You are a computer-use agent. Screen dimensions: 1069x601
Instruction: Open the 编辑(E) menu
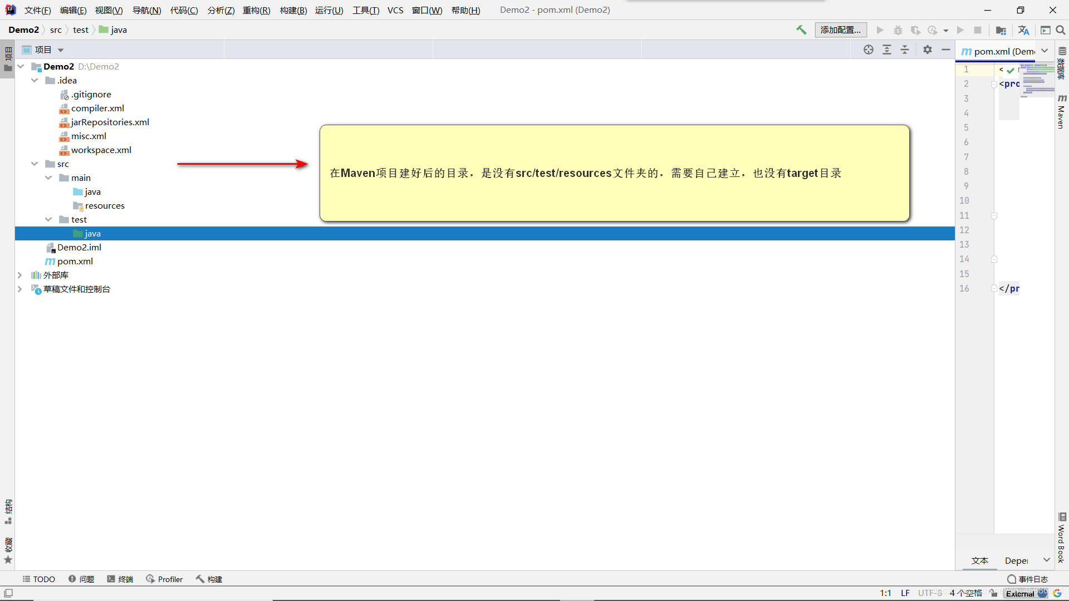(73, 10)
